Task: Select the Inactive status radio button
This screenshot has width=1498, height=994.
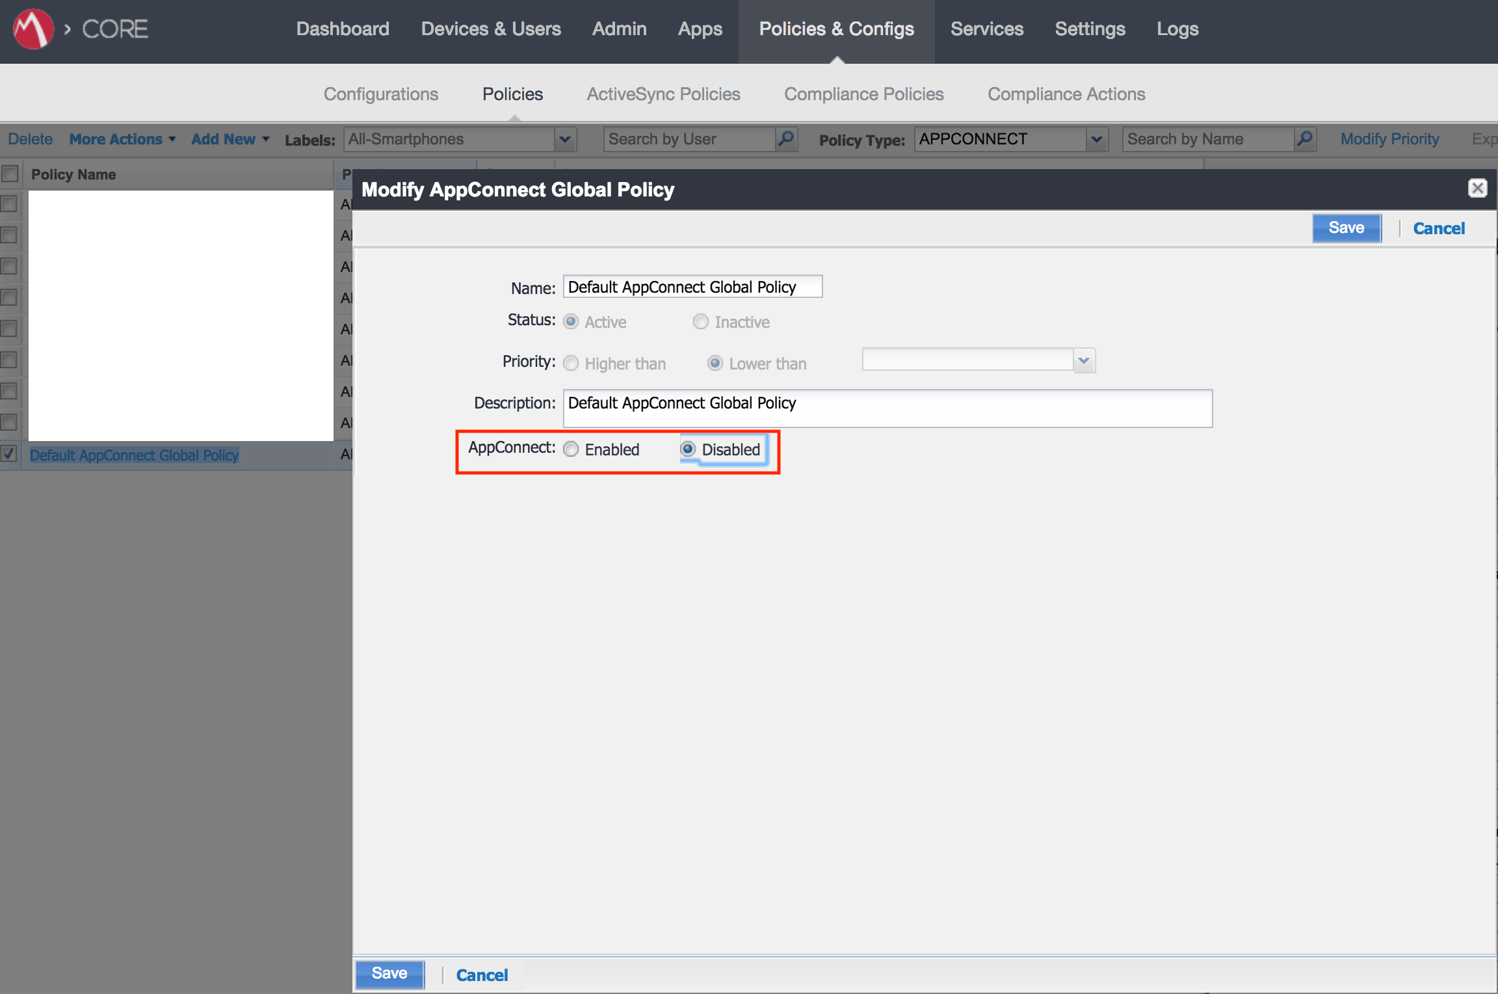Action: (x=700, y=322)
